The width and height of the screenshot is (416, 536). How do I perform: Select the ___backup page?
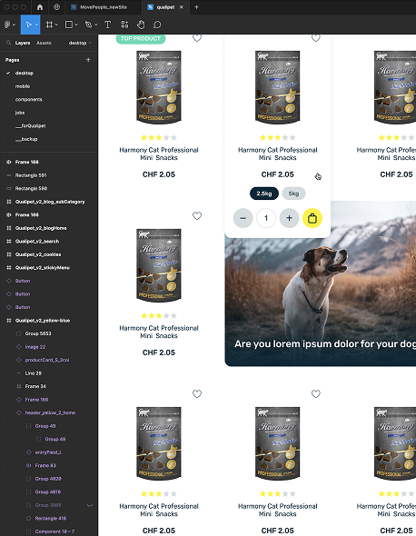49,139
